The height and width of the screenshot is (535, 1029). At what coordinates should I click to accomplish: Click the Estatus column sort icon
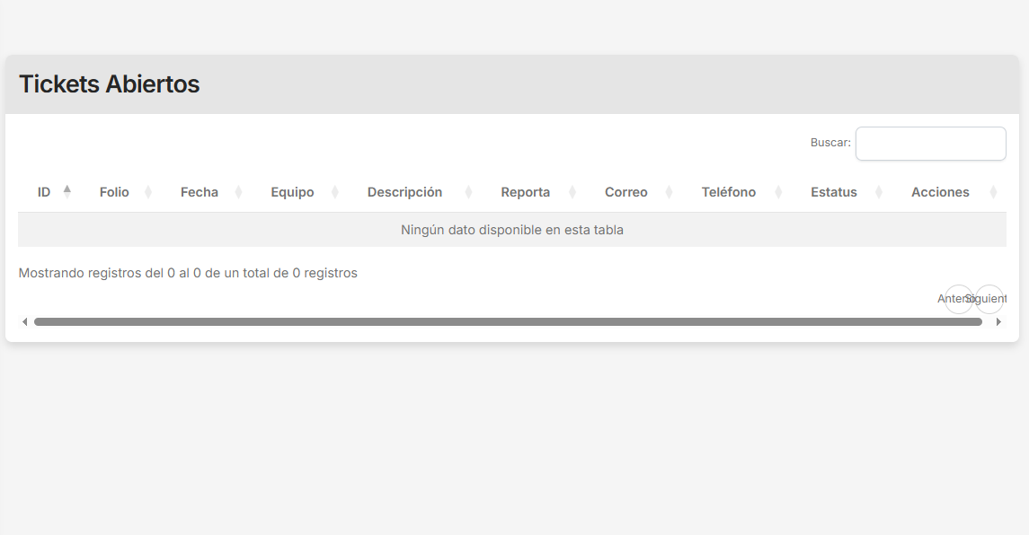[x=878, y=191]
